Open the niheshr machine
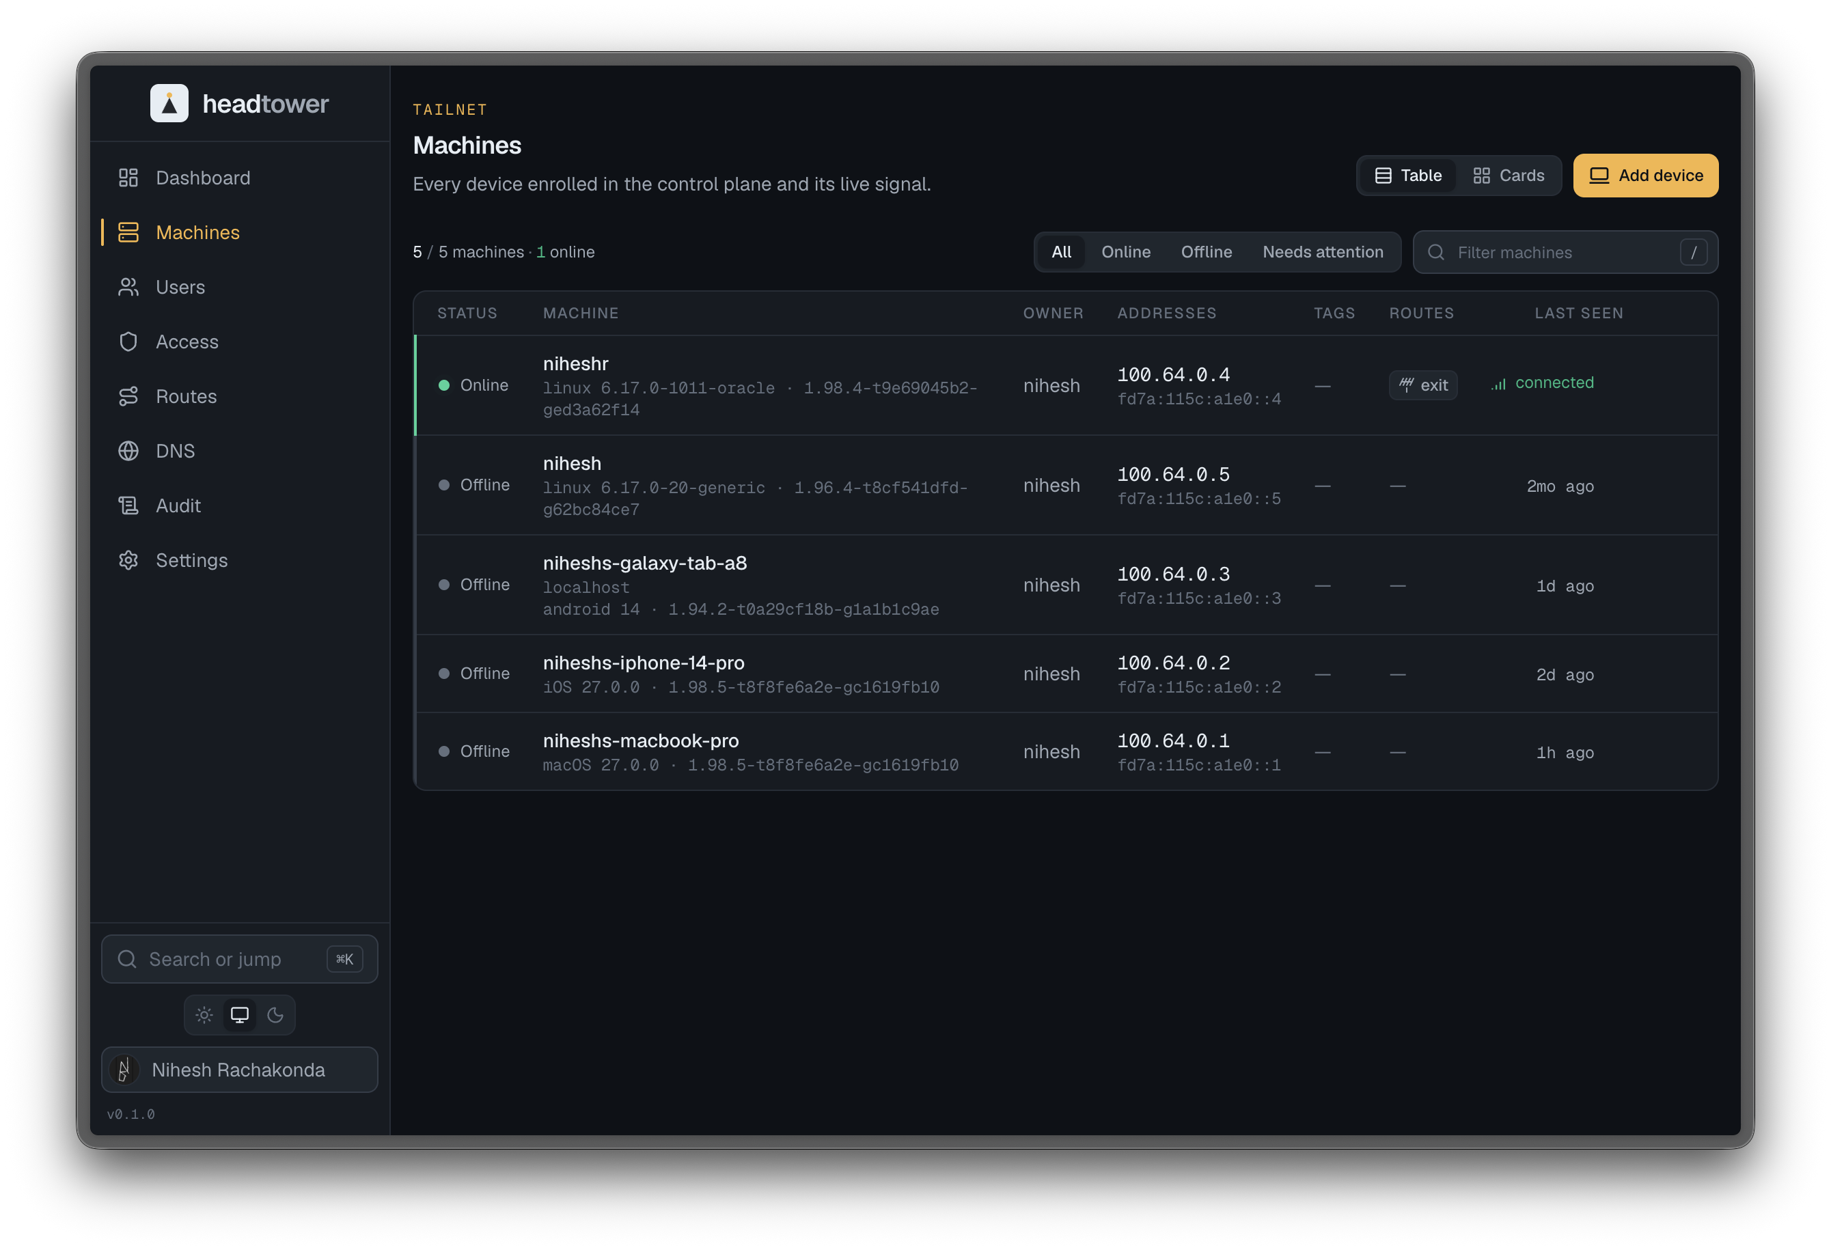 click(575, 364)
